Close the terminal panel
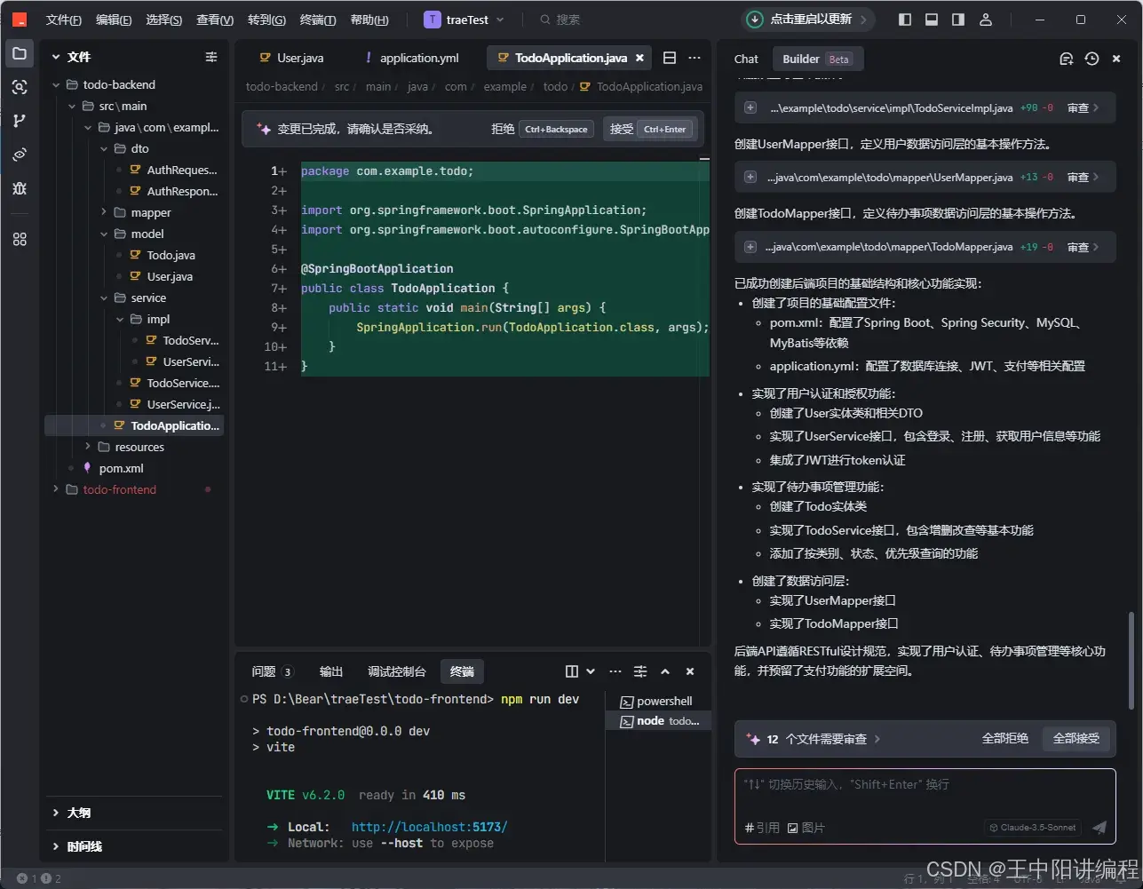Viewport: 1143px width, 889px height. [690, 671]
